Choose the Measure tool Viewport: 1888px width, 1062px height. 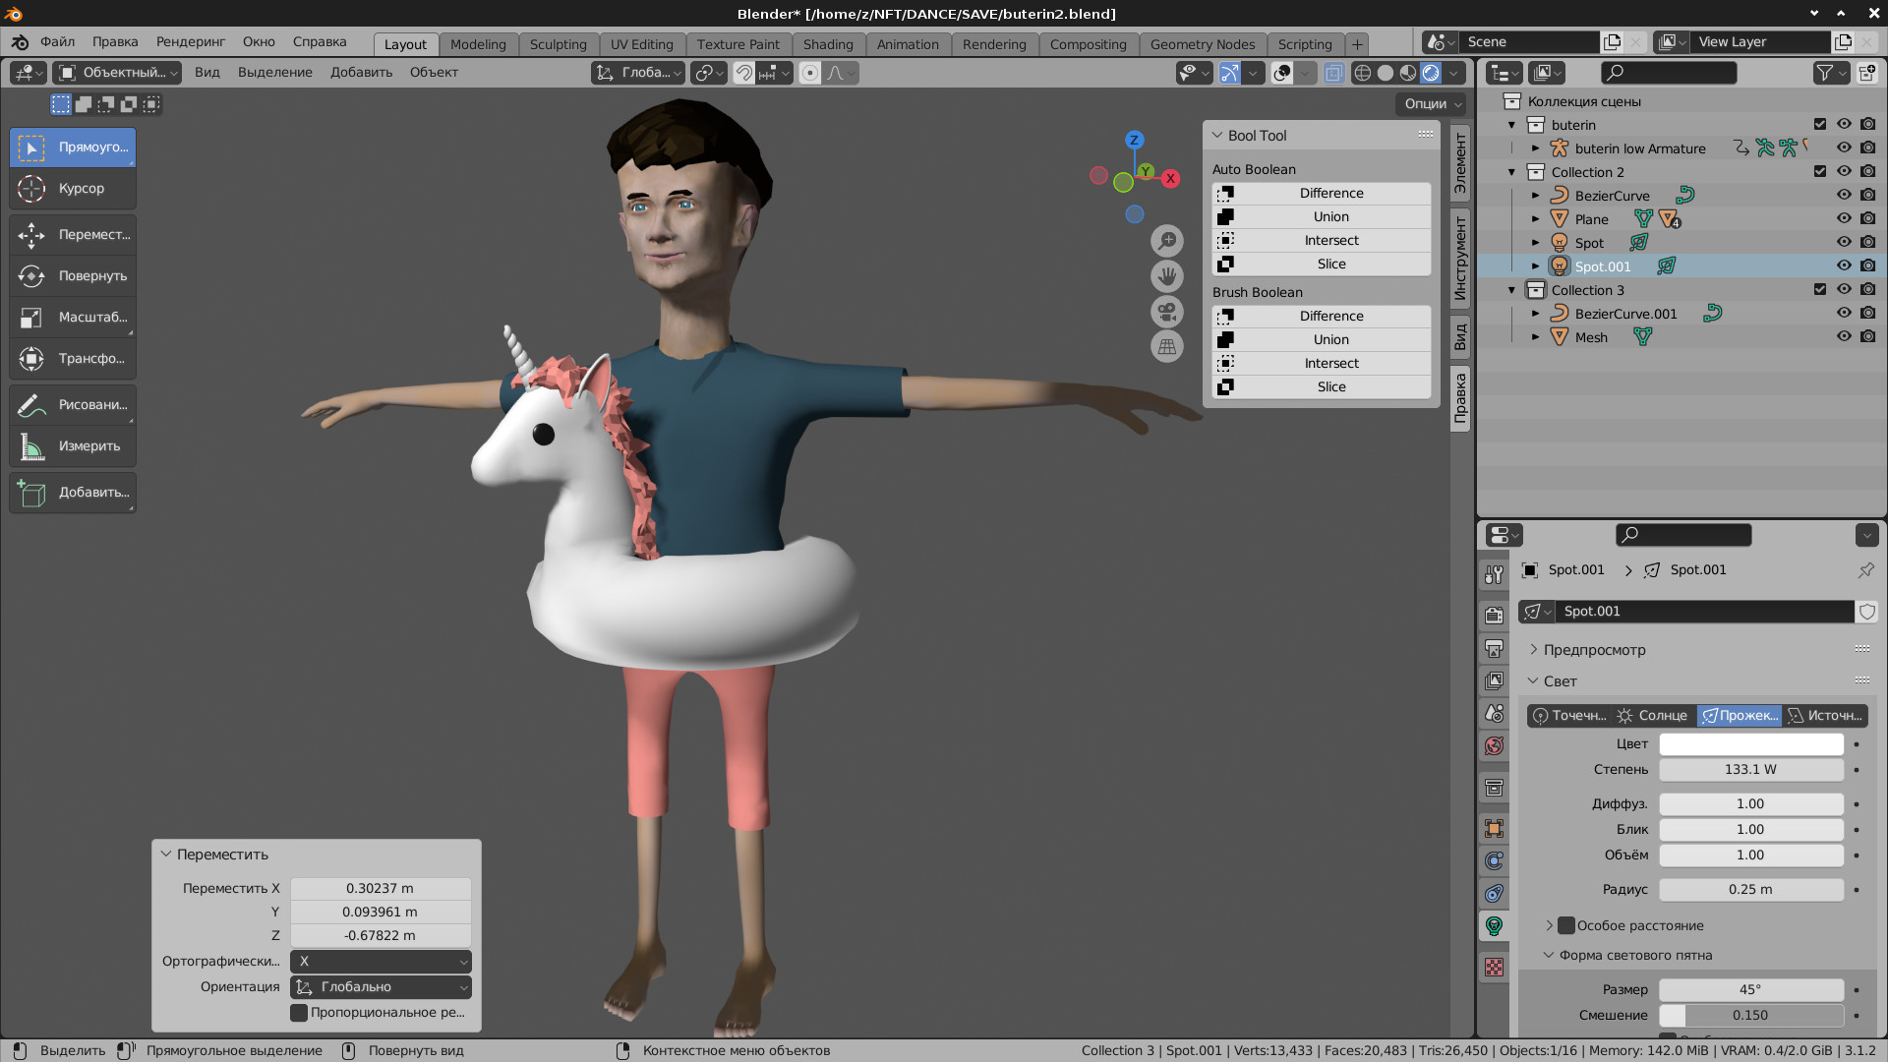tap(73, 446)
